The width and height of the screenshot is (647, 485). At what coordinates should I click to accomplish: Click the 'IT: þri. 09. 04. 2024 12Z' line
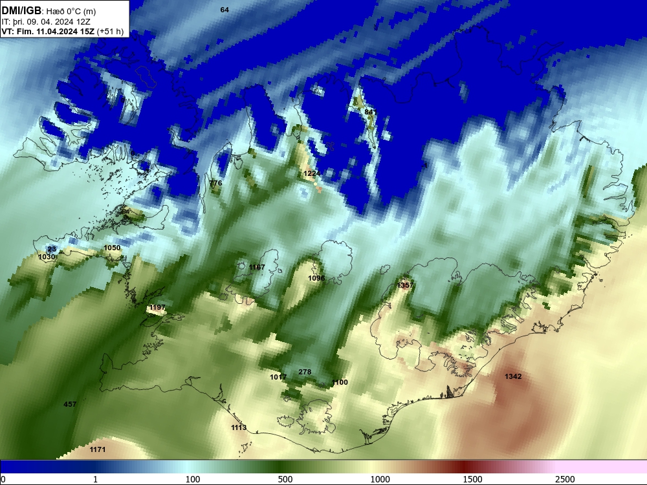(x=46, y=22)
